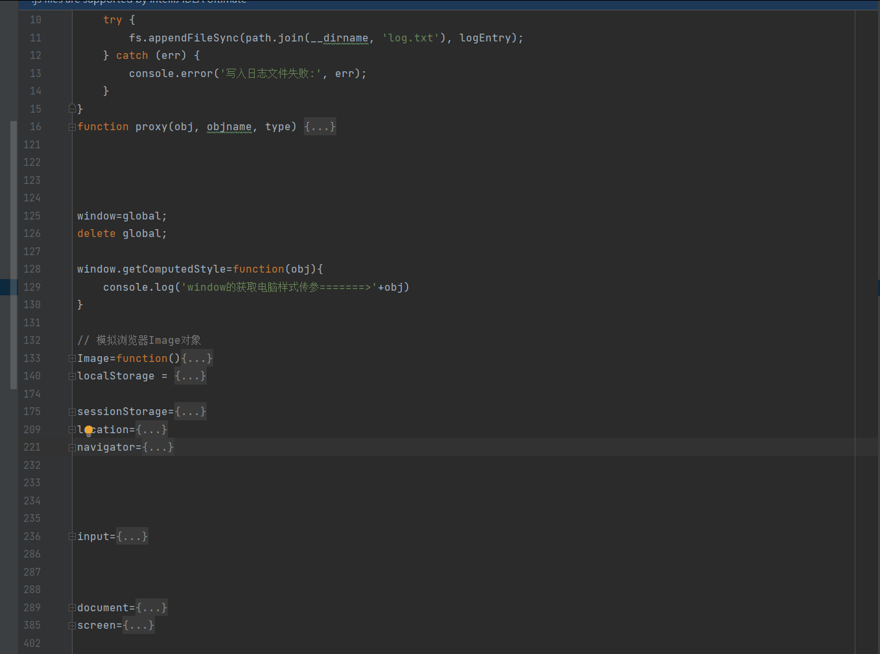The height and width of the screenshot is (654, 880).
Task: Expand the location fold toggle on line 209
Action: point(72,430)
